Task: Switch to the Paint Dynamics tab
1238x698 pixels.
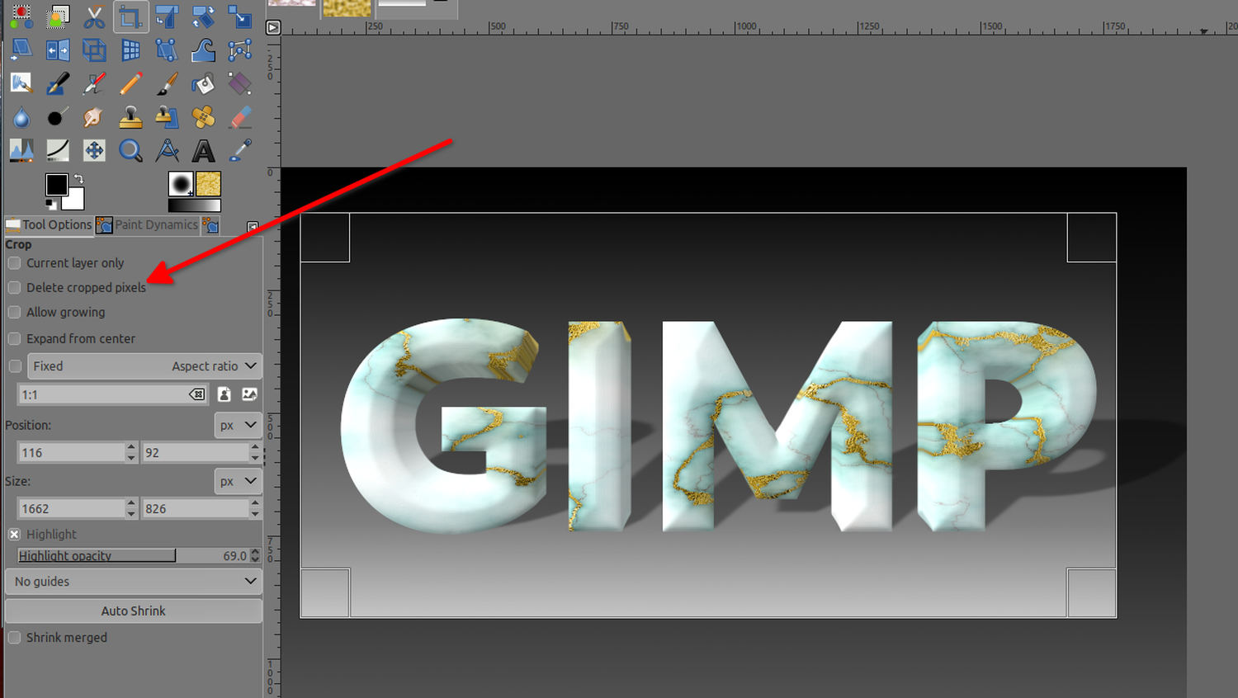Action: pos(148,225)
